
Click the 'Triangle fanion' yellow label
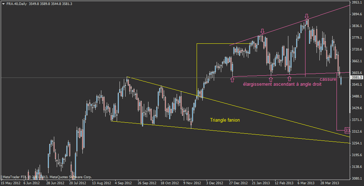pyautogui.click(x=225, y=120)
